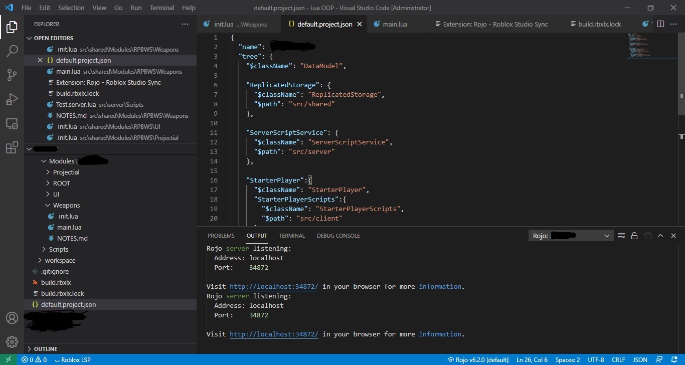The height and width of the screenshot is (365, 685).
Task: Toggle scroll lock in the Output panel
Action: [634, 235]
